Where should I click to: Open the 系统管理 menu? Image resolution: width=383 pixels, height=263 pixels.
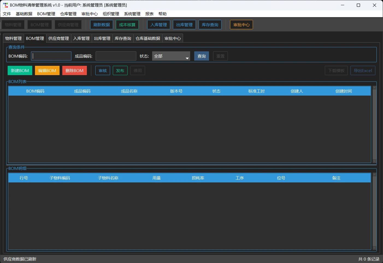click(132, 14)
